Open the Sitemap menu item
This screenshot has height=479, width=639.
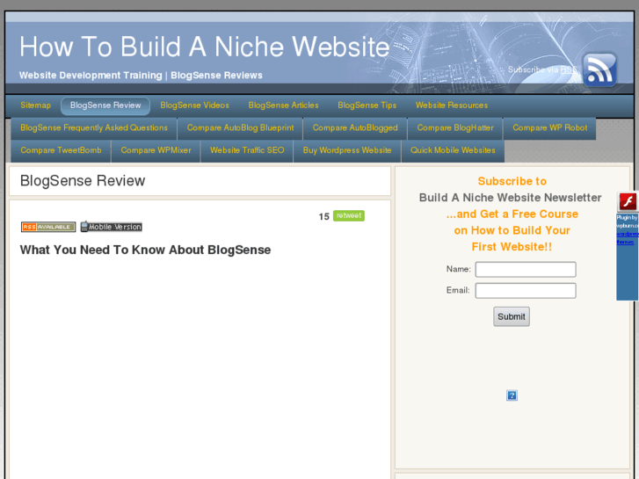pos(36,105)
